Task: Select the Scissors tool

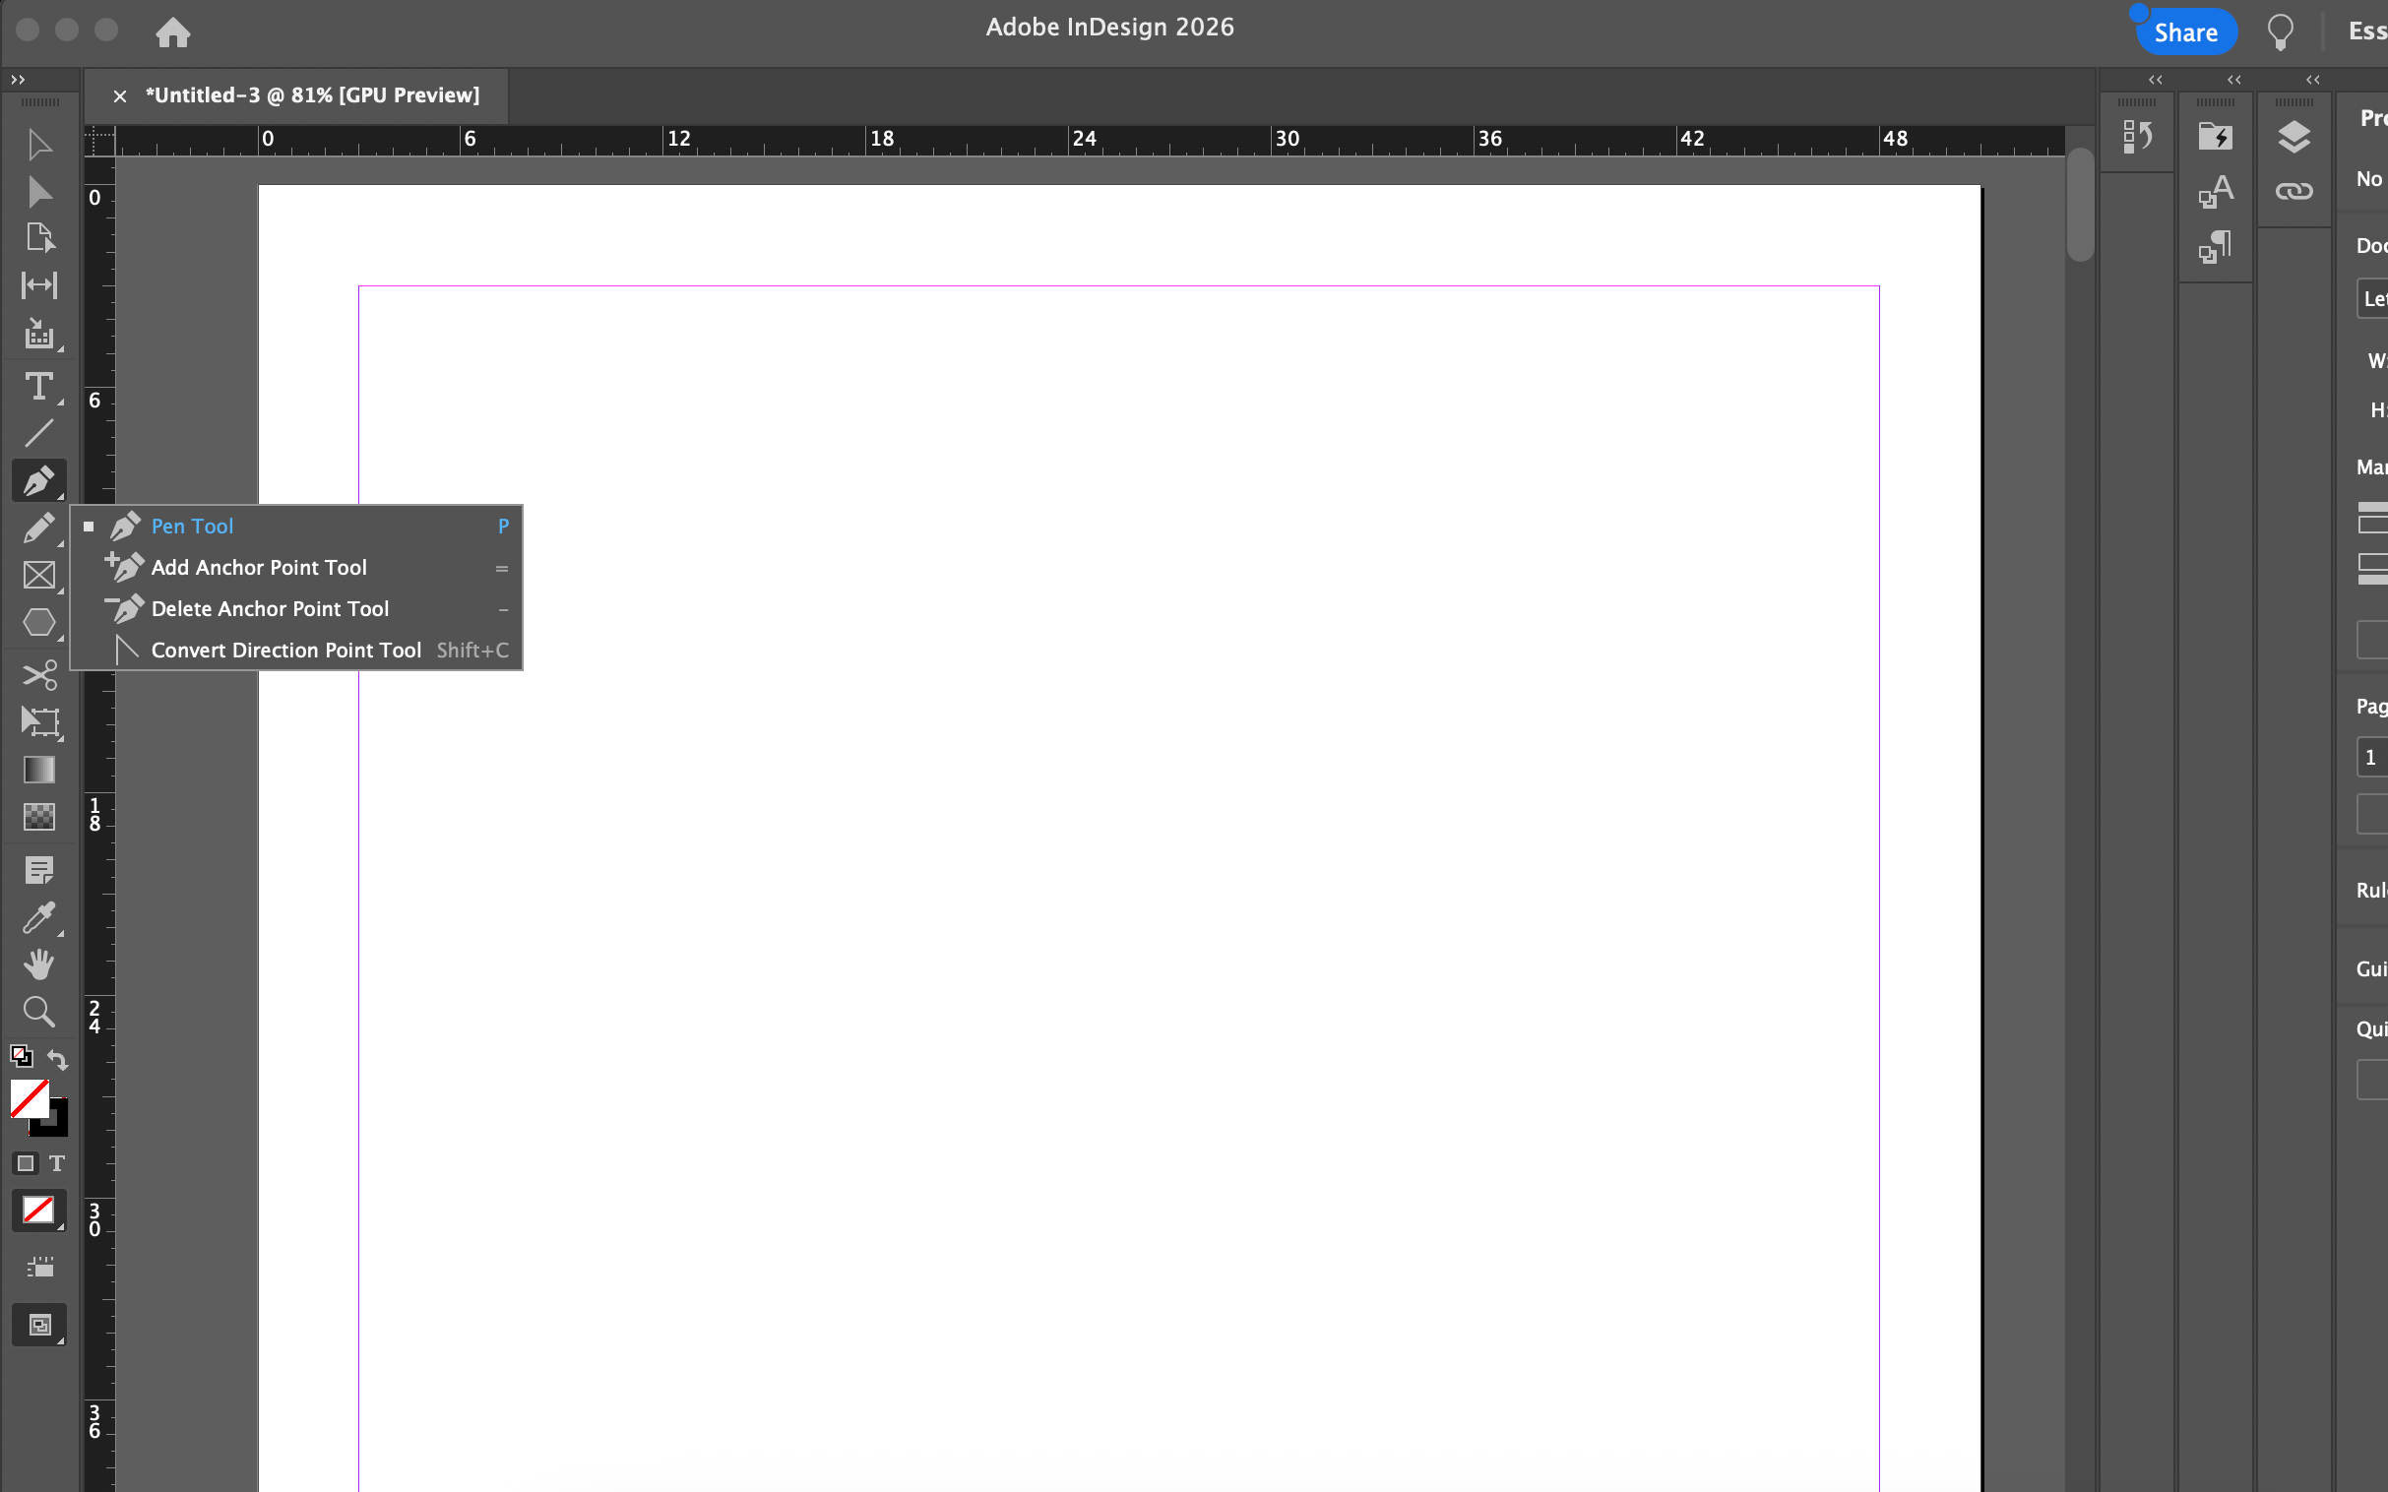Action: 39,675
